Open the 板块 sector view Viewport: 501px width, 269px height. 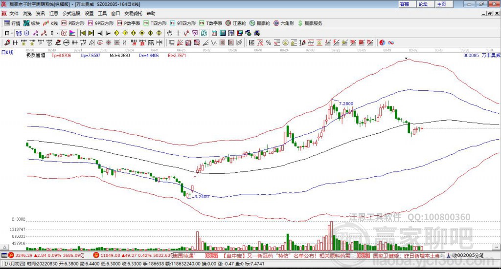pos(31,23)
